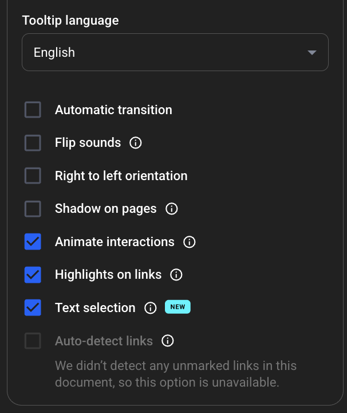This screenshot has width=347, height=413.
Task: Click the NEW badge next to Text selection
Action: (178, 307)
